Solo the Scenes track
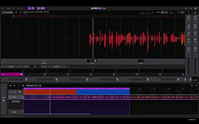Screen dimensions: 199x124 point(11,92)
